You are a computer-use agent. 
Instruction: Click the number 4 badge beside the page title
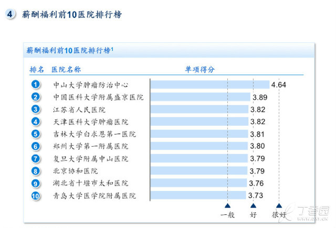click(9, 14)
